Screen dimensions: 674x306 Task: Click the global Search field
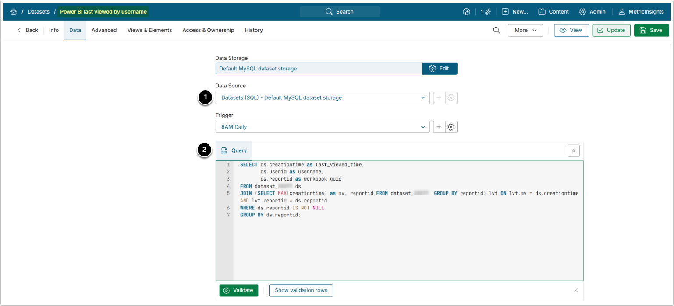(340, 12)
